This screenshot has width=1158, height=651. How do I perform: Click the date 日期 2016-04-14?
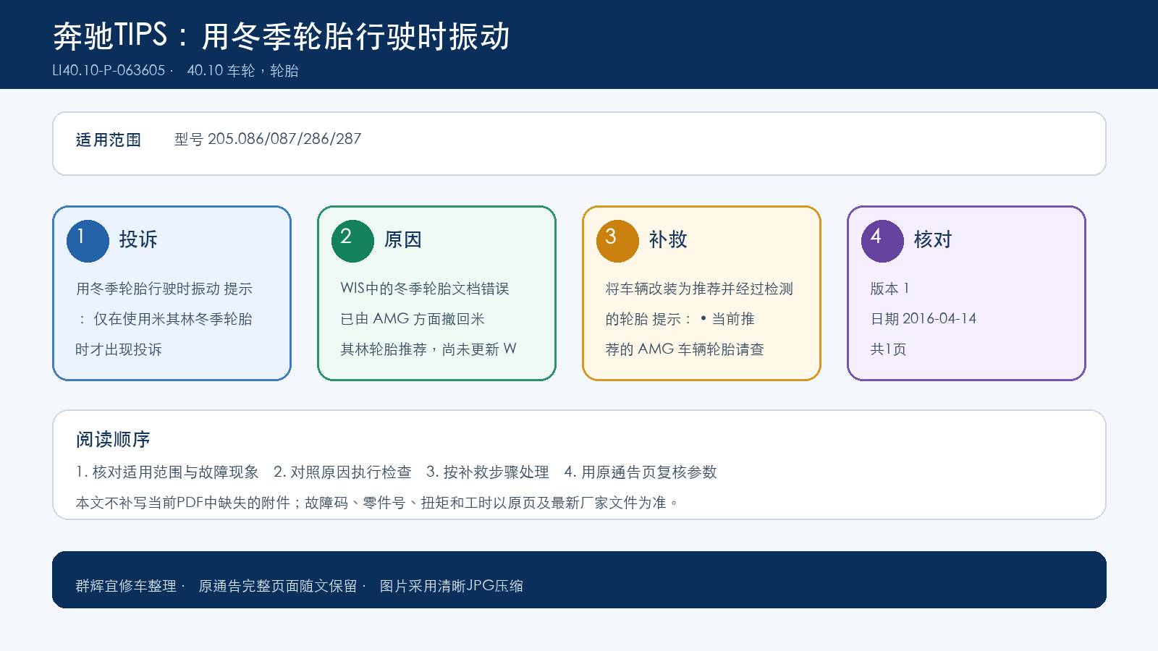coord(924,319)
